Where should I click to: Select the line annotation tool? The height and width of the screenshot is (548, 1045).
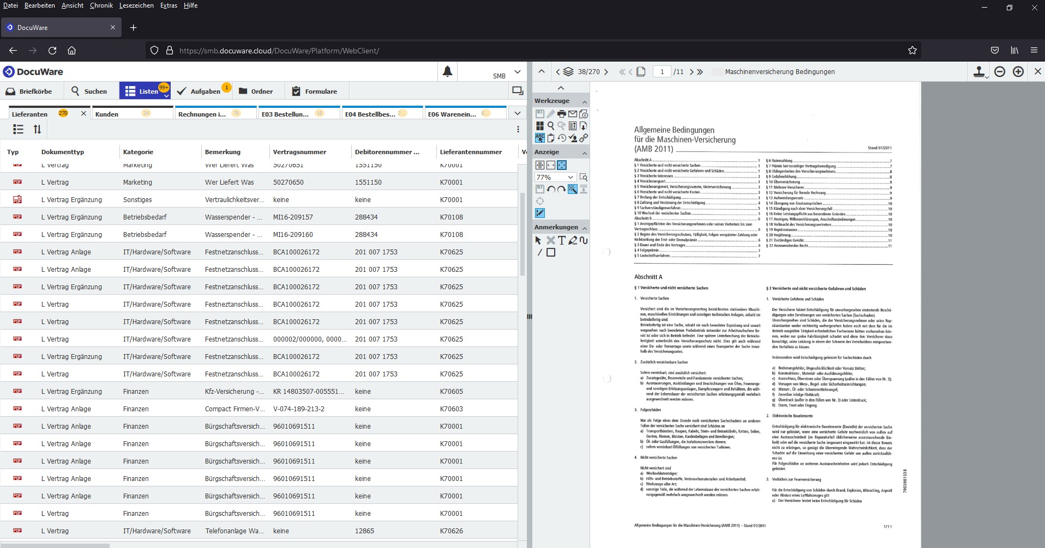[x=539, y=252]
